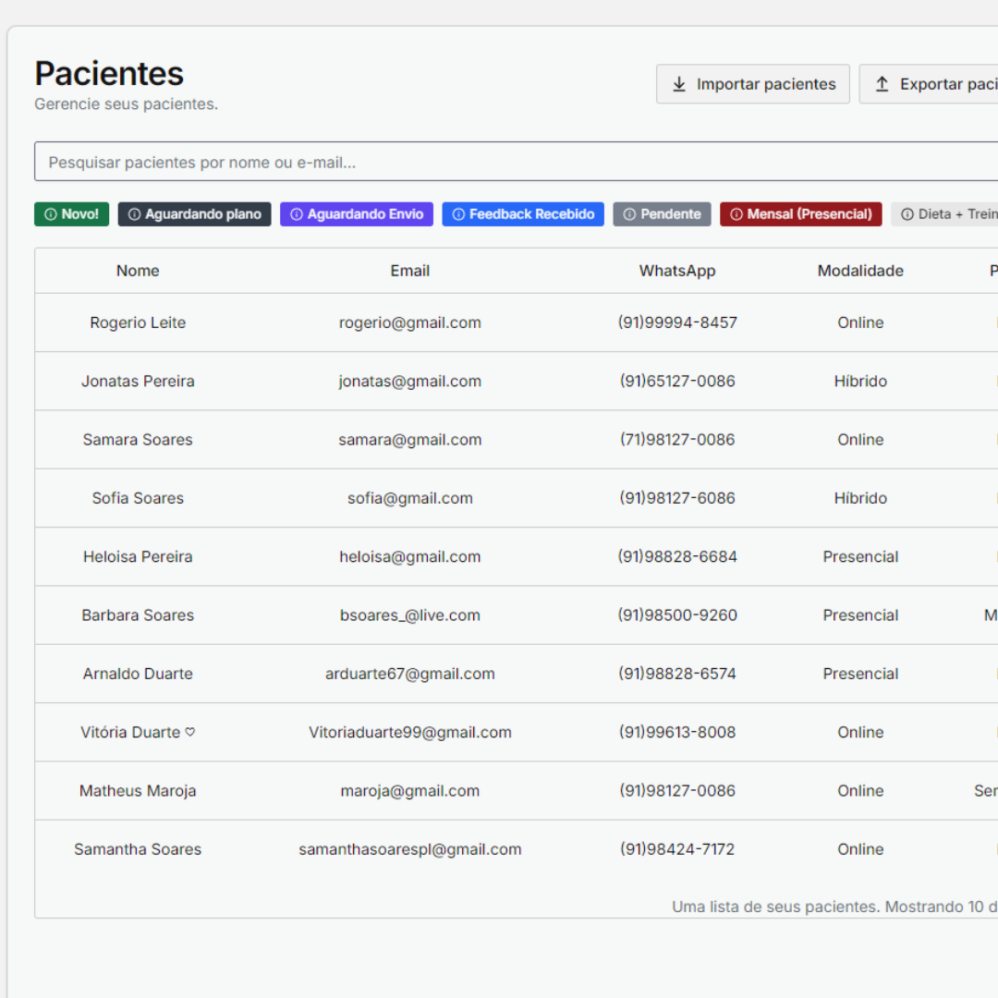Viewport: 998px width, 998px height.
Task: Click the heart icon beside Vitória Duarte
Action: 189,732
